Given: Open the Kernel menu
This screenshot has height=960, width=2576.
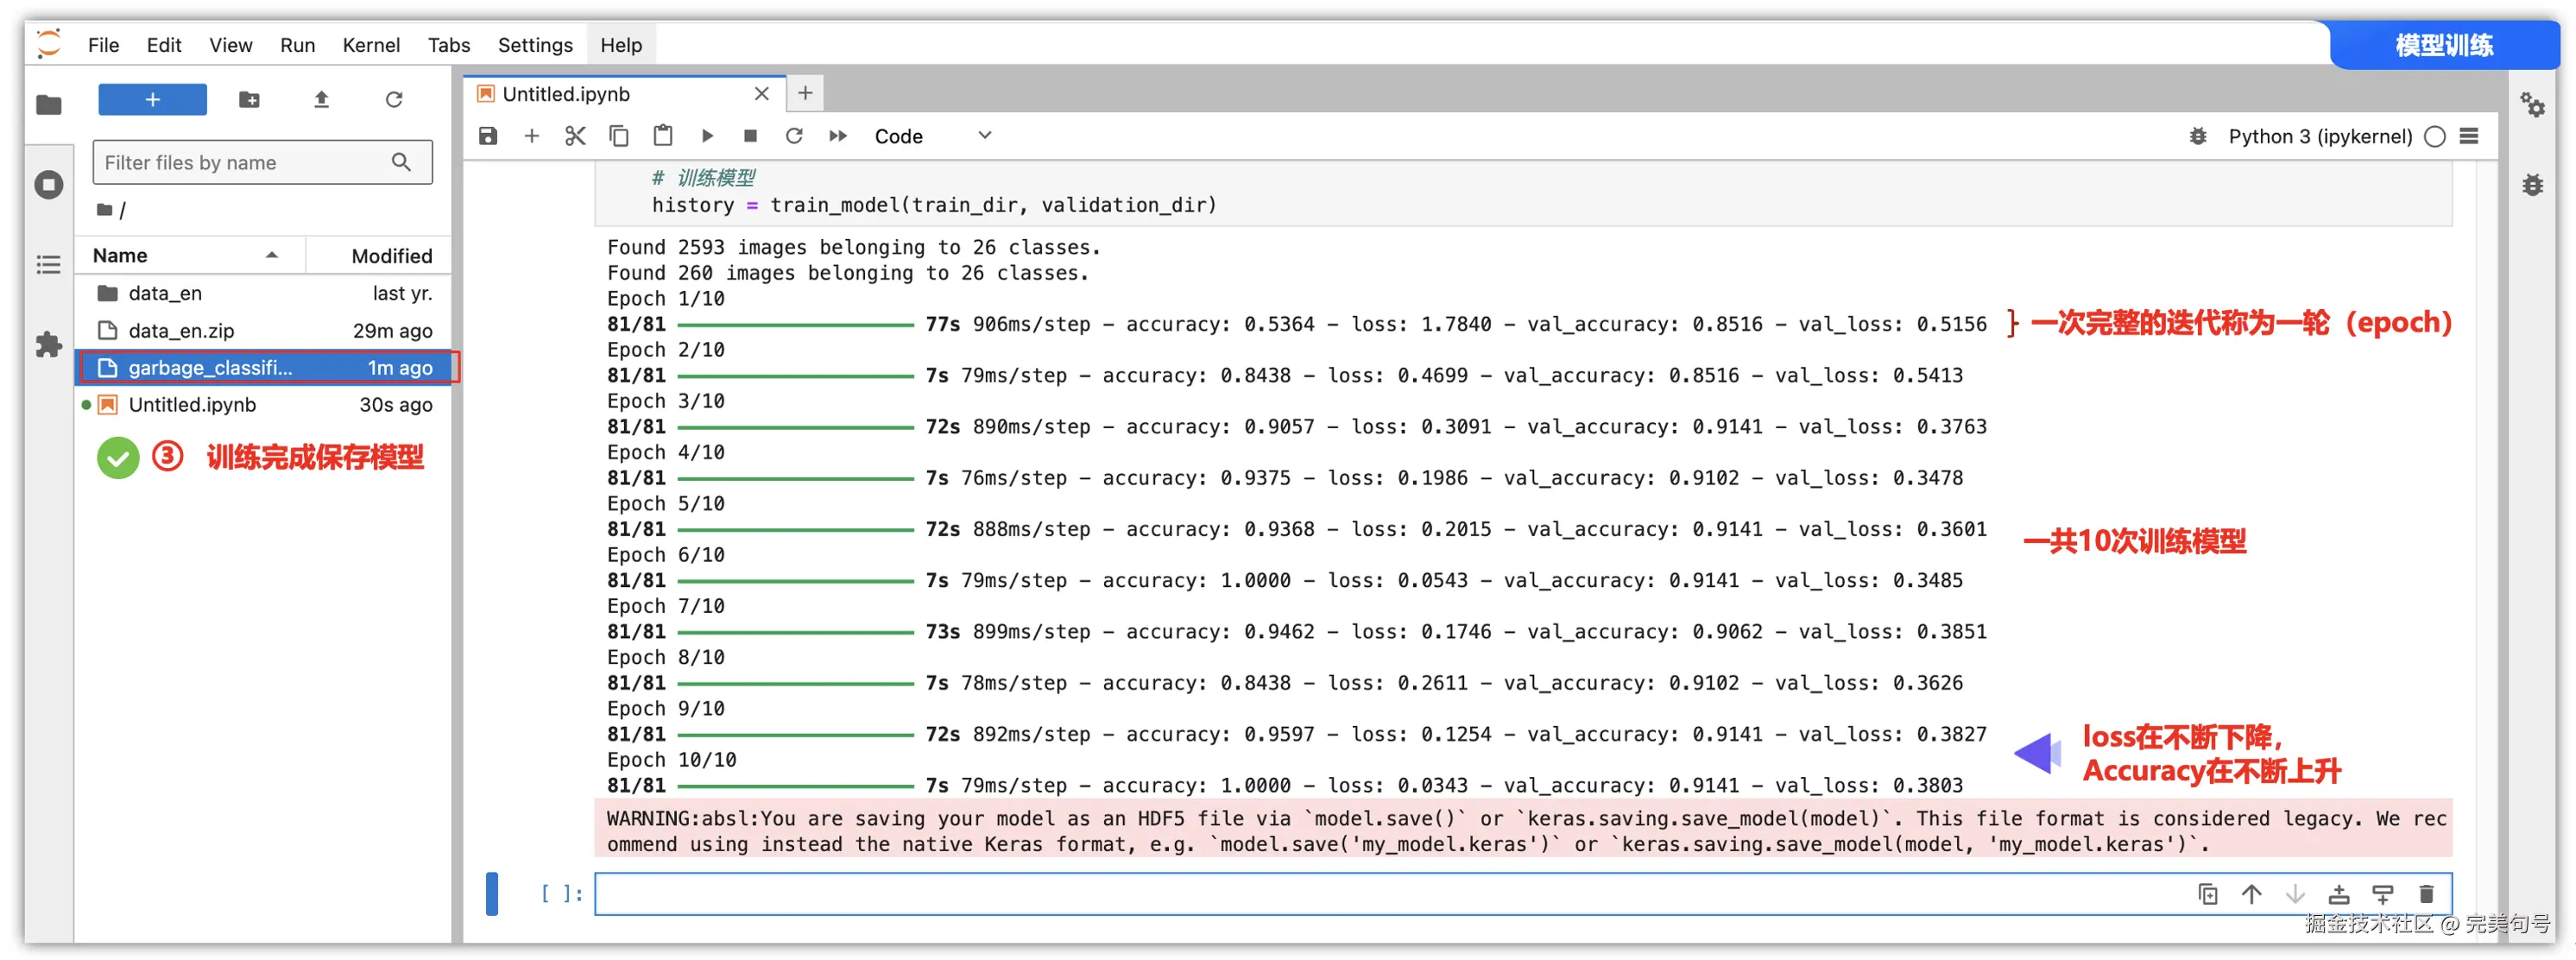Looking at the screenshot, I should pos(370,45).
